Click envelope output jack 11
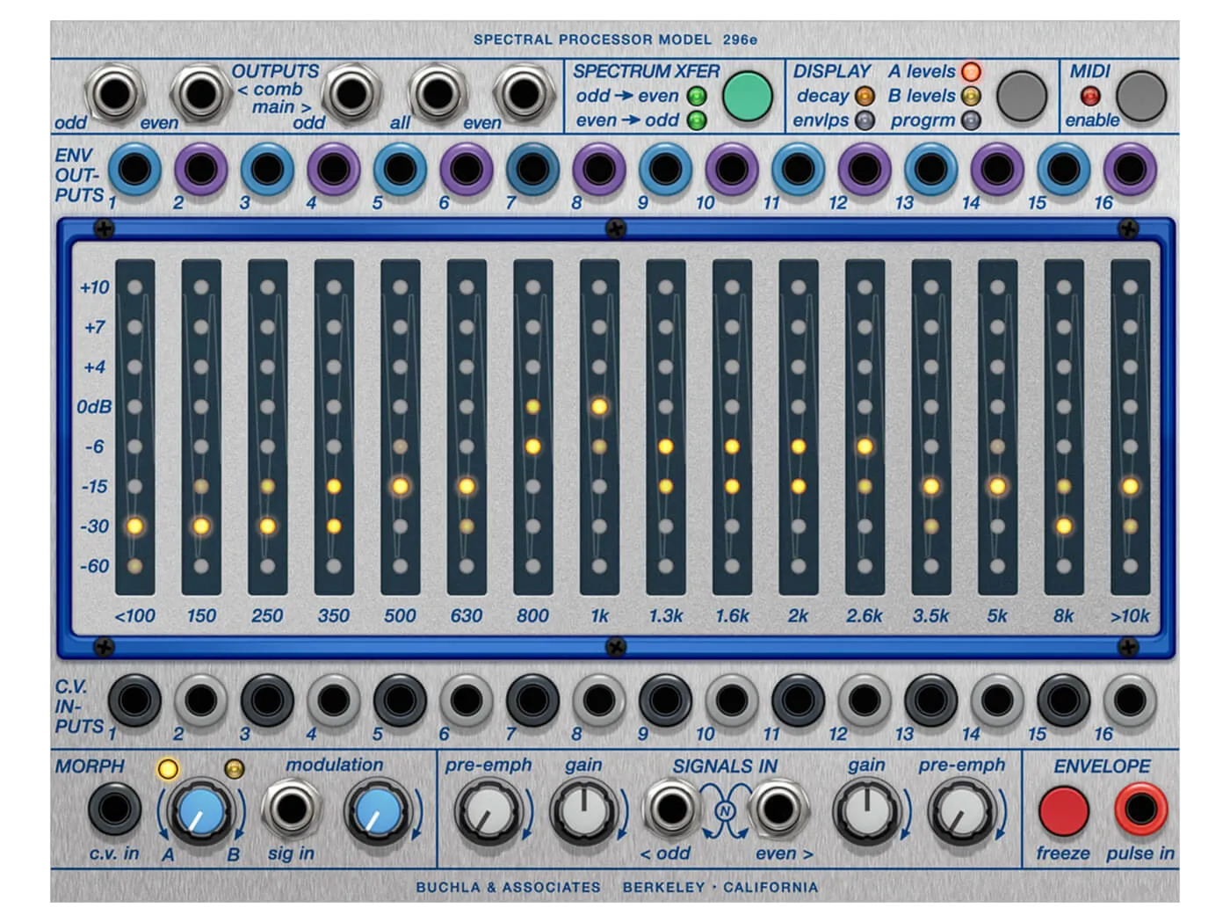Viewport: 1230px width, 922px height. [x=798, y=169]
